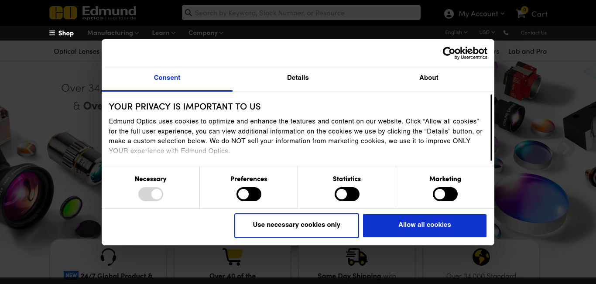Toggle the Preferences cookie switch
596x284 pixels.
(249, 194)
